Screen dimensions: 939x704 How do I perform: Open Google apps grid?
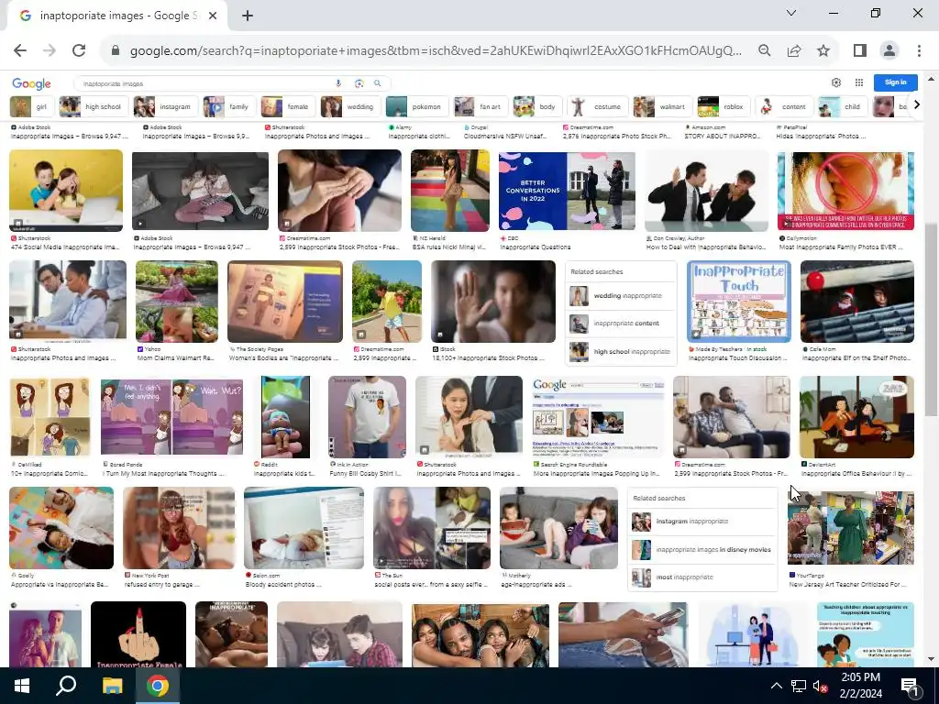tap(858, 82)
